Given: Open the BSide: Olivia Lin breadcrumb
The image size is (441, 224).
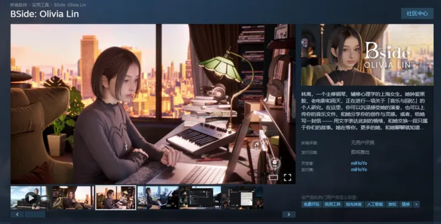Looking at the screenshot, I should [70, 5].
